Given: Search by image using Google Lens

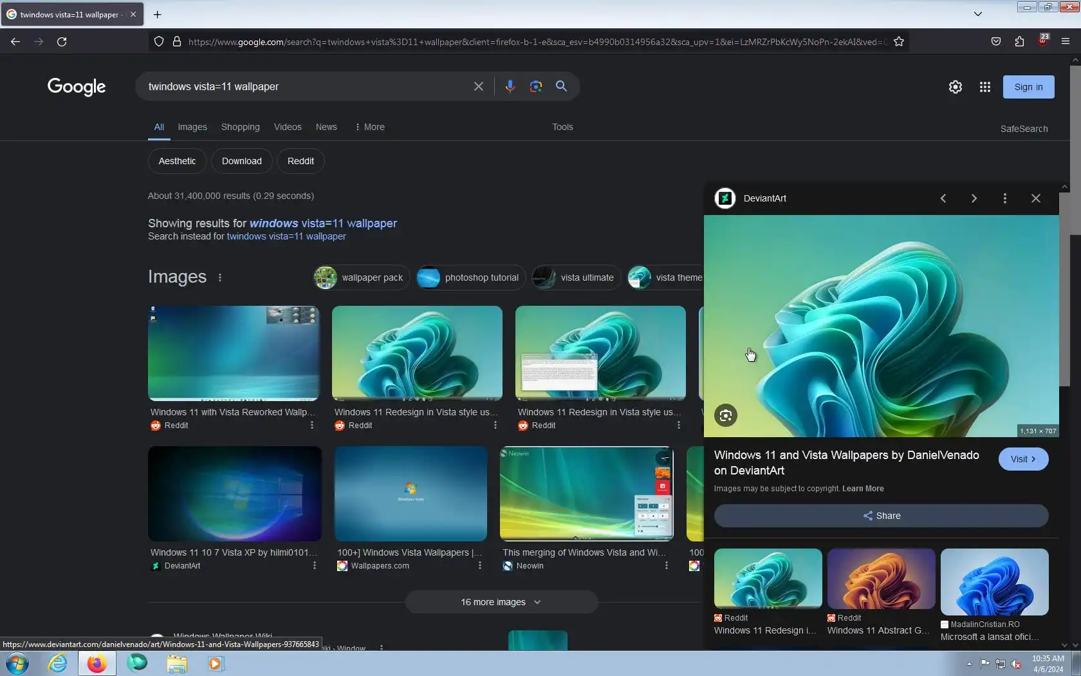Looking at the screenshot, I should tap(535, 86).
